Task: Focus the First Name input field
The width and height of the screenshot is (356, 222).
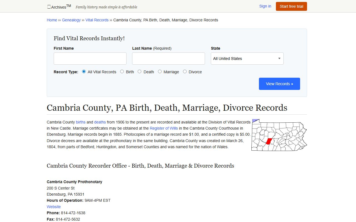Action: [x=90, y=59]
